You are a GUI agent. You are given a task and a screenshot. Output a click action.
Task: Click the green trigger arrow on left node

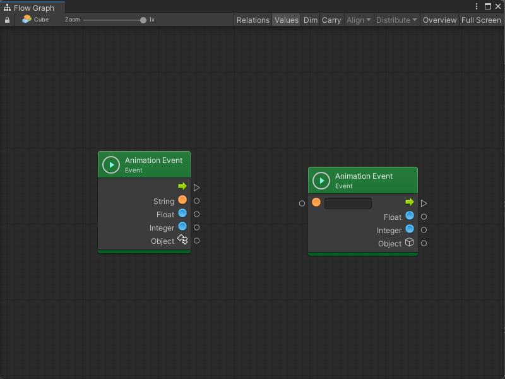click(182, 186)
